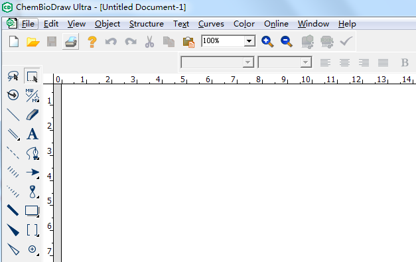Select the Dashed Bond tool
This screenshot has width=416, height=262.
(x=13, y=153)
